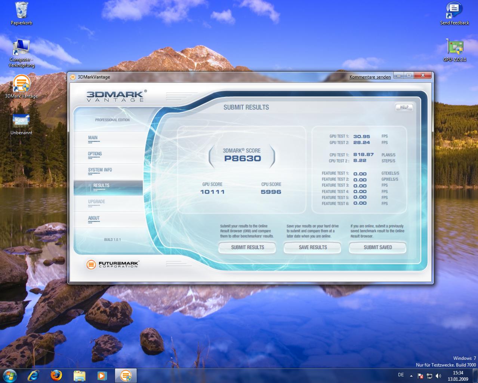Click the SAVE RESULTS button
The height and width of the screenshot is (383, 478).
pyautogui.click(x=313, y=247)
